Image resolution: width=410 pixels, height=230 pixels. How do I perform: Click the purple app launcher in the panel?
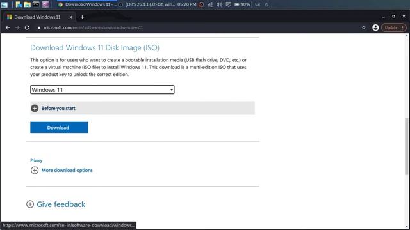[45, 4]
